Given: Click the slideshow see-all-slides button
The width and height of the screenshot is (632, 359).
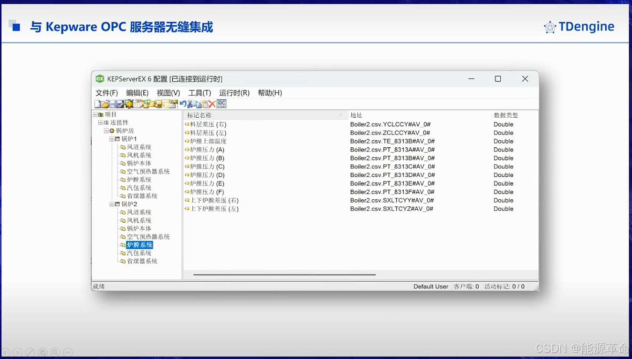Looking at the screenshot, I should (x=42, y=352).
